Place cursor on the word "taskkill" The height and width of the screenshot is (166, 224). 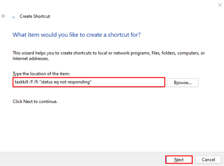point(21,83)
